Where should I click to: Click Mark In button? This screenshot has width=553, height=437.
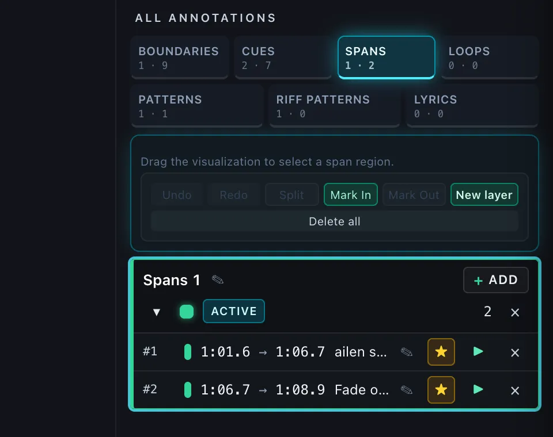pyautogui.click(x=351, y=194)
